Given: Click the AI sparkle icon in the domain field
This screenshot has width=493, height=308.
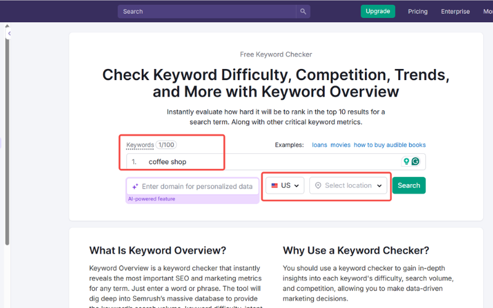Looking at the screenshot, I should point(135,186).
